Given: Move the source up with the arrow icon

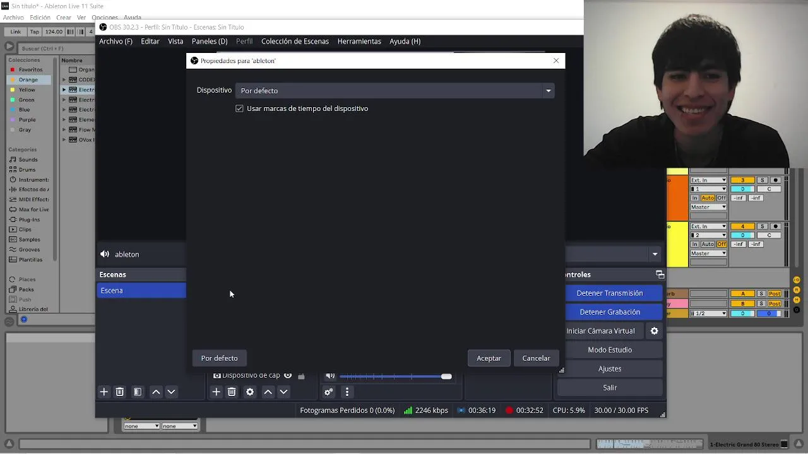Looking at the screenshot, I should (268, 392).
